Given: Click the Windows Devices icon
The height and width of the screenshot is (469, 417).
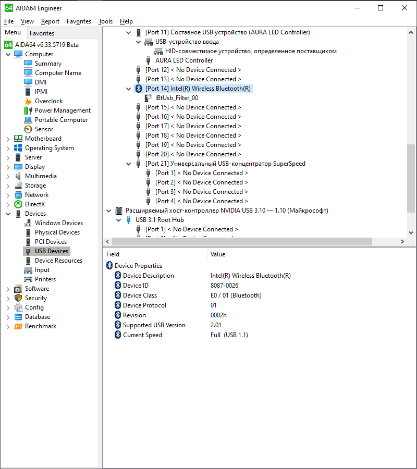Looking at the screenshot, I should tap(28, 223).
